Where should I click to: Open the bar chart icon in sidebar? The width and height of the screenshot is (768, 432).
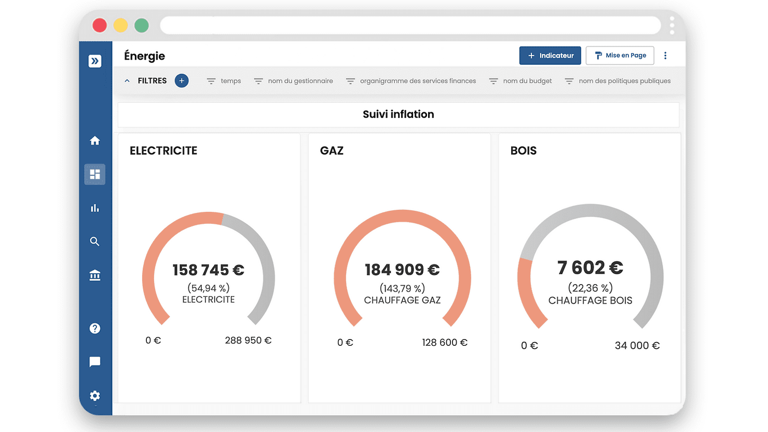click(x=95, y=208)
